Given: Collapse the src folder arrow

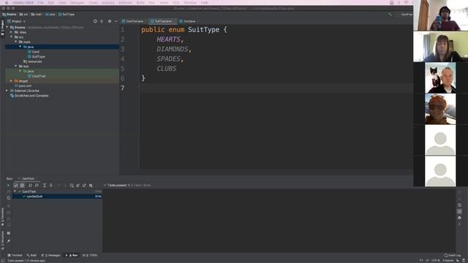Looking at the screenshot, I should pyautogui.click(x=12, y=37).
